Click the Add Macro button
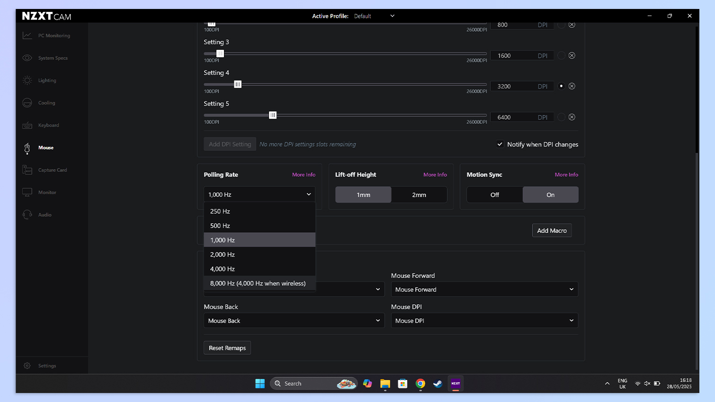This screenshot has height=402, width=715. [552, 231]
